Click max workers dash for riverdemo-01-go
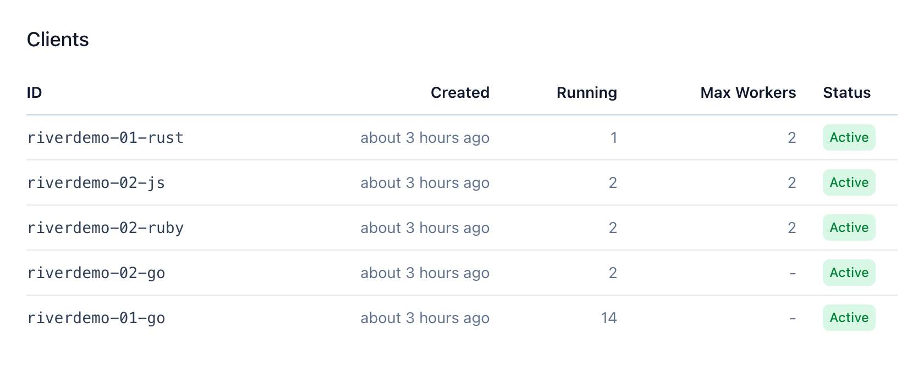 pos(793,318)
